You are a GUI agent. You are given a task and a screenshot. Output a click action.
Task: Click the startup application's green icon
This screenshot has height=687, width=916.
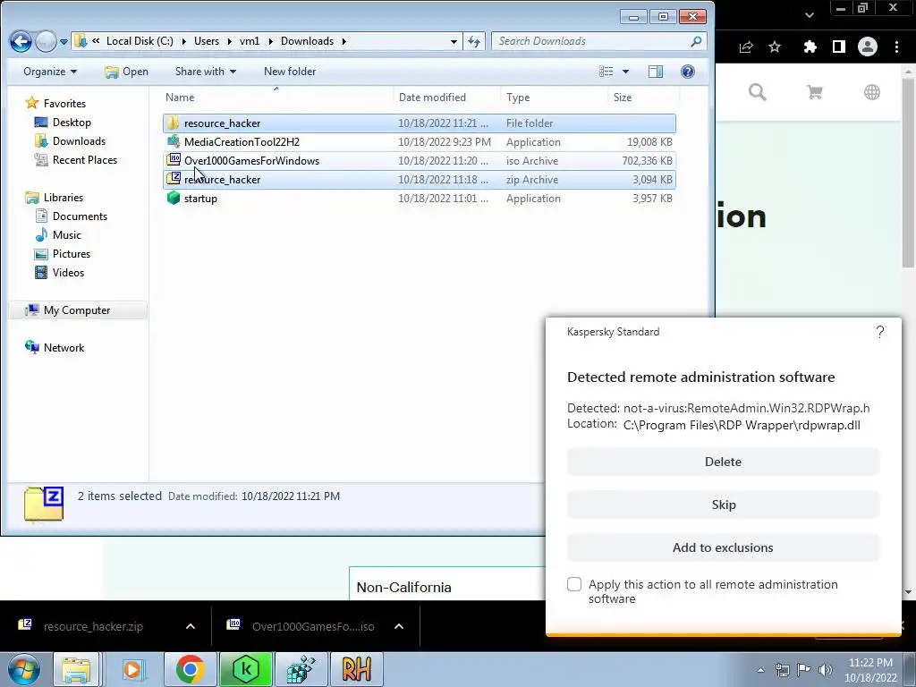pyautogui.click(x=173, y=198)
